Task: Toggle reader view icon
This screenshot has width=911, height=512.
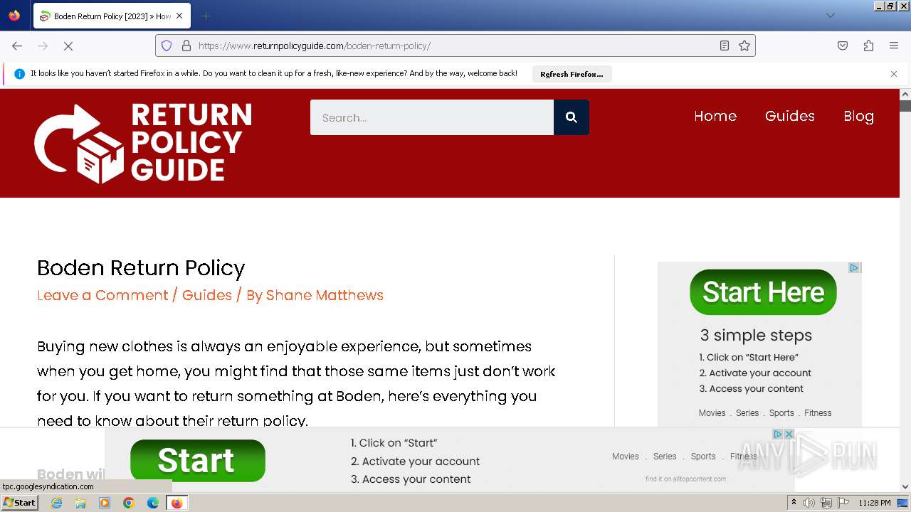Action: pos(725,46)
